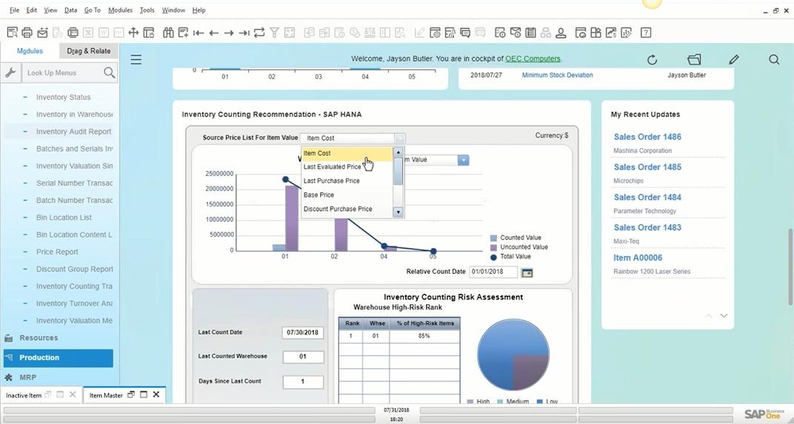This screenshot has height=424, width=794.
Task: Jump to the last data record
Action: (x=244, y=33)
